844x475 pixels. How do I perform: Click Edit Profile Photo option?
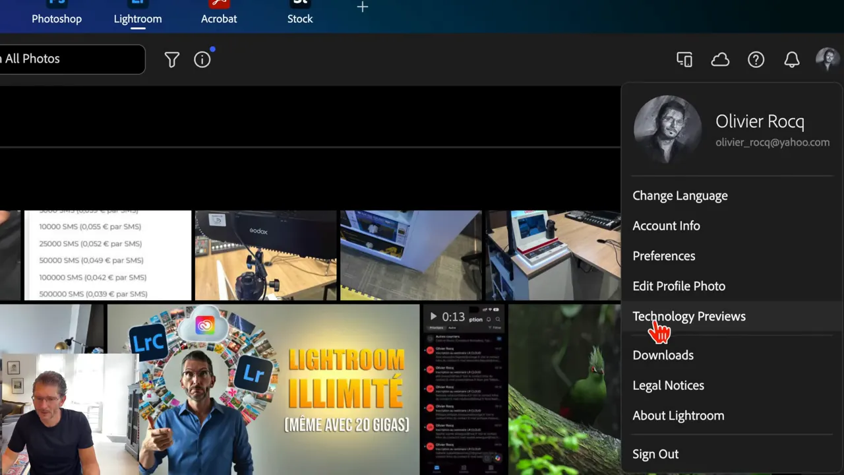pyautogui.click(x=678, y=286)
